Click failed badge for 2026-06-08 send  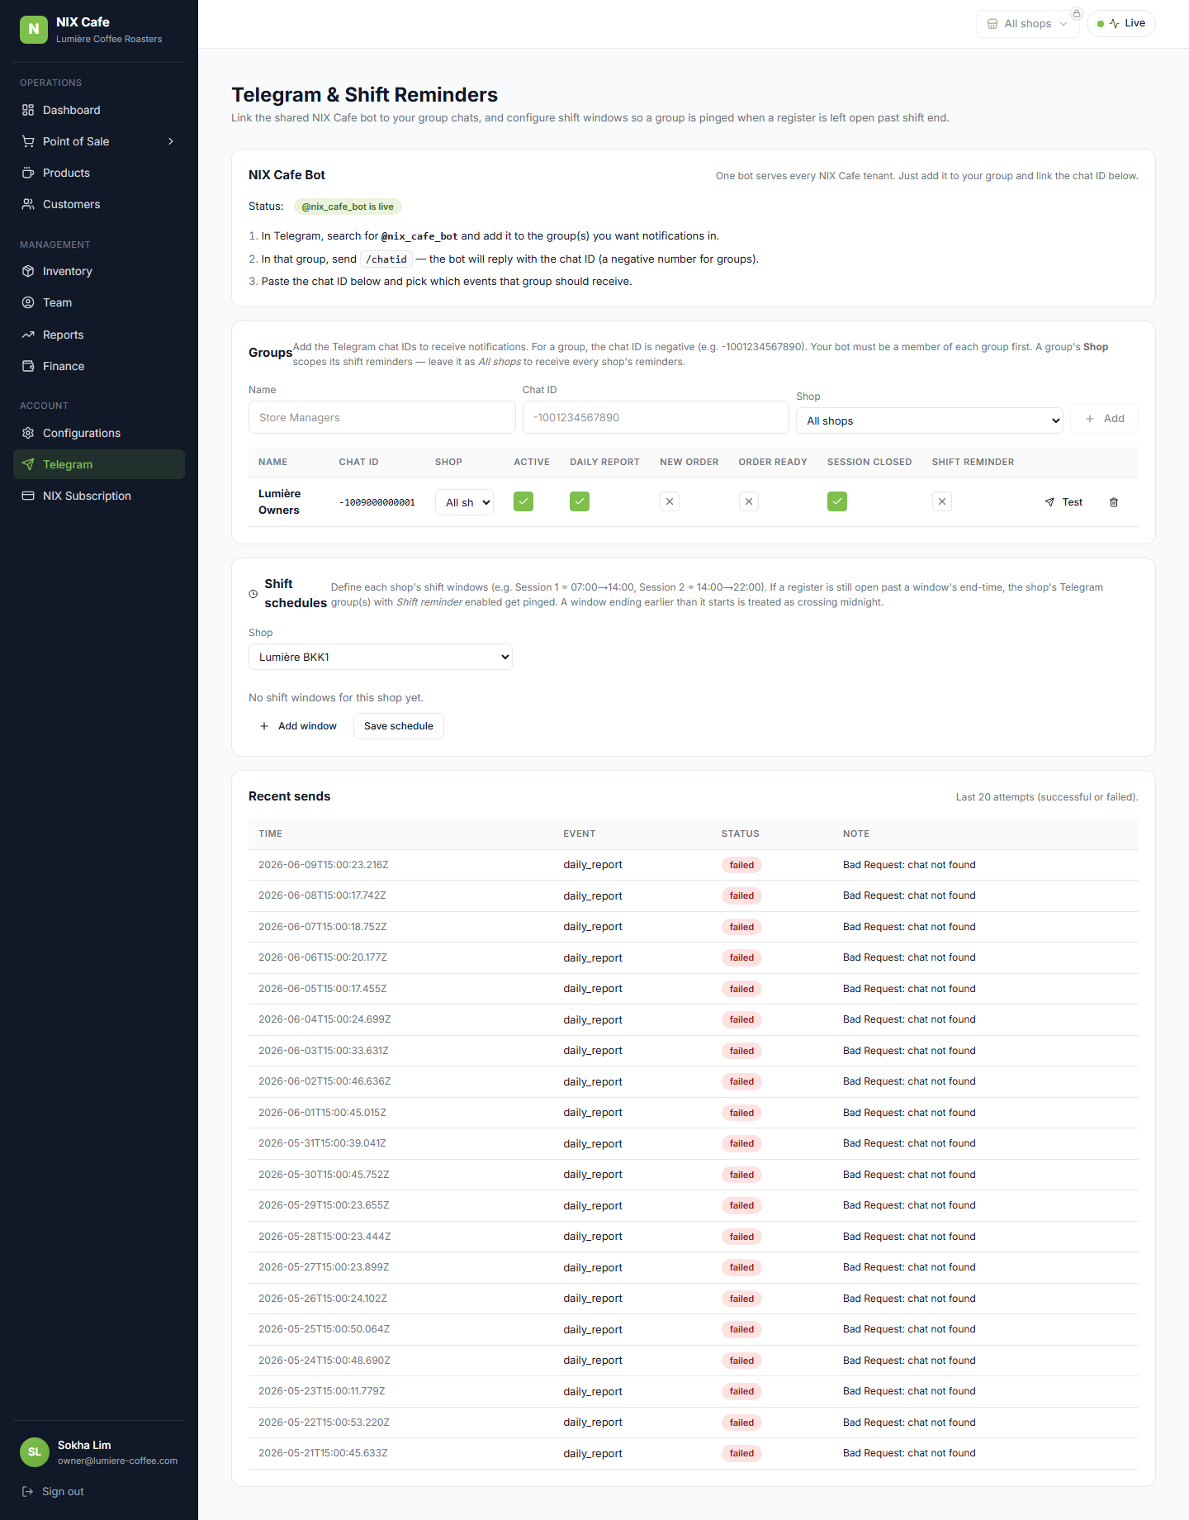click(741, 895)
